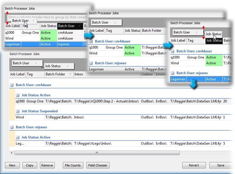235x174 pixels.
Task: Collapse Job Status: Active group containing Lego row
Action: pyautogui.click(x=17, y=137)
